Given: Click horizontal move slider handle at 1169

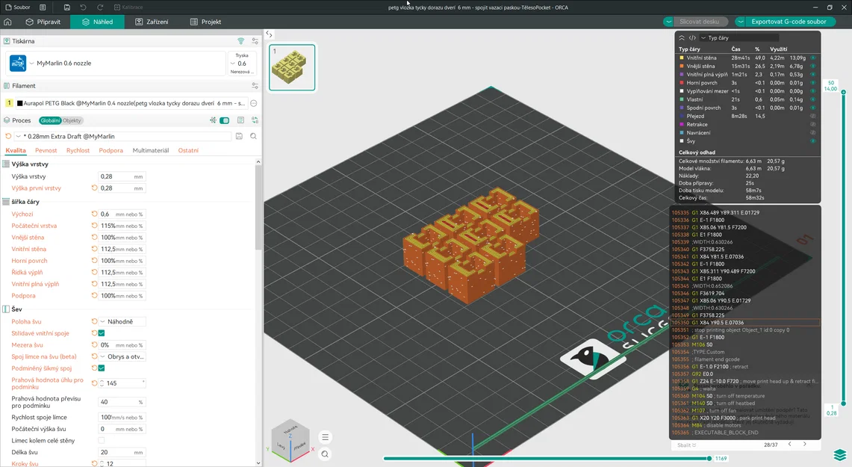Looking at the screenshot, I should click(709, 458).
